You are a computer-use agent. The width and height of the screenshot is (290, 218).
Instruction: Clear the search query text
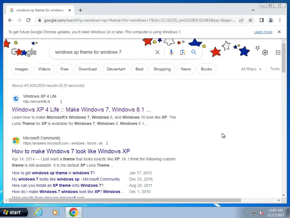pyautogui.click(x=157, y=52)
